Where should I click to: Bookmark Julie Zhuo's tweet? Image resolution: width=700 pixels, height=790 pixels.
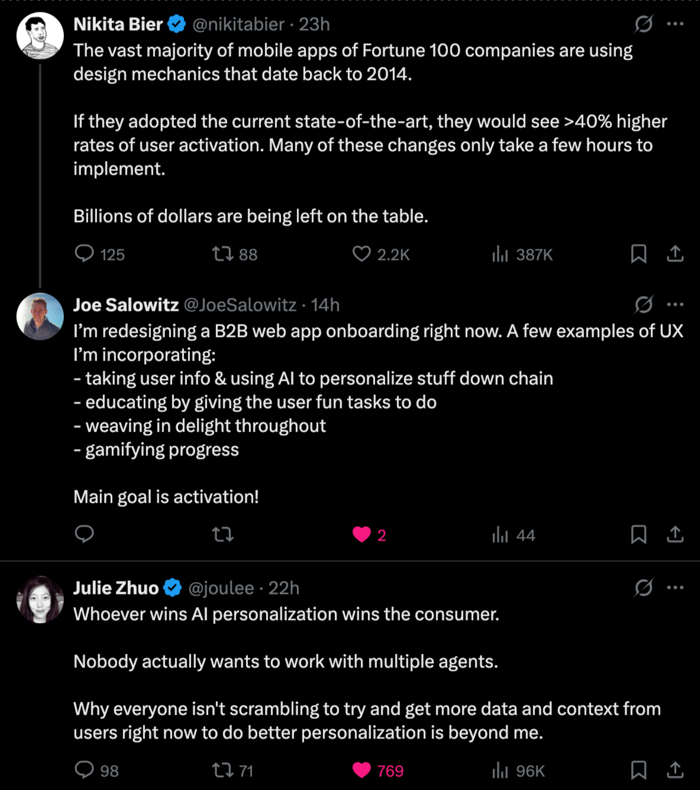(638, 770)
